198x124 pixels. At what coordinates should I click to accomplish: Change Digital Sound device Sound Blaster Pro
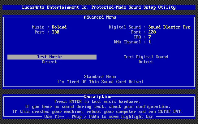[x=169, y=27]
